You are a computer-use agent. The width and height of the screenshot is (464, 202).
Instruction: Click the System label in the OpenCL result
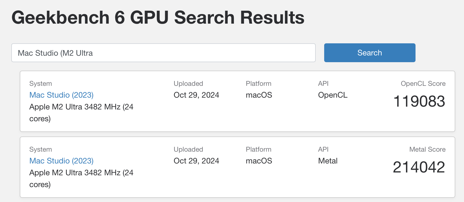click(41, 84)
